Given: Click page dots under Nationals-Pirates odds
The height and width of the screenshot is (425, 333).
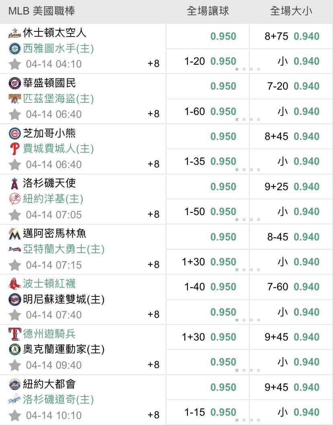Looking at the screenshot, I should pos(248,119).
